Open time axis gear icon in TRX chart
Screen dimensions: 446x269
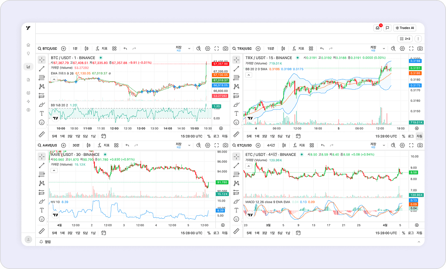click(417, 128)
